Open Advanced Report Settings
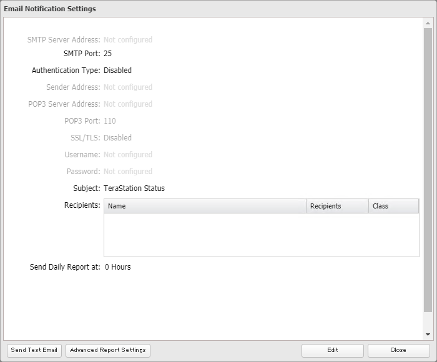Viewport: 437px width, 362px height. [108, 350]
